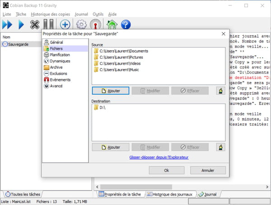The width and height of the screenshot is (271, 205).
Task: Close the task properties dialog
Action: 224,34
